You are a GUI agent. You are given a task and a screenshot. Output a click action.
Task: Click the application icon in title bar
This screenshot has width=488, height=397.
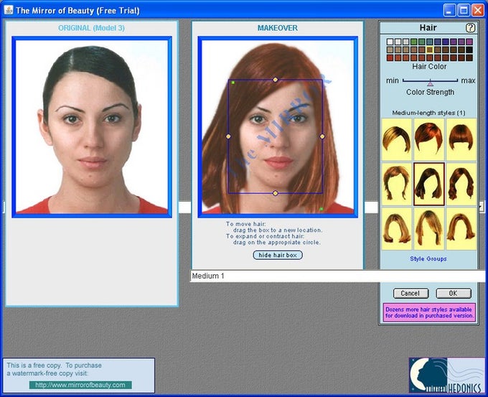pyautogui.click(x=9, y=10)
